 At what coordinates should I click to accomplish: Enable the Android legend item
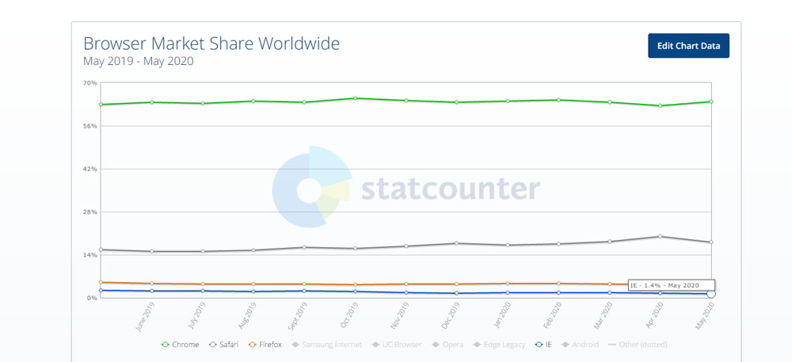coord(584,345)
